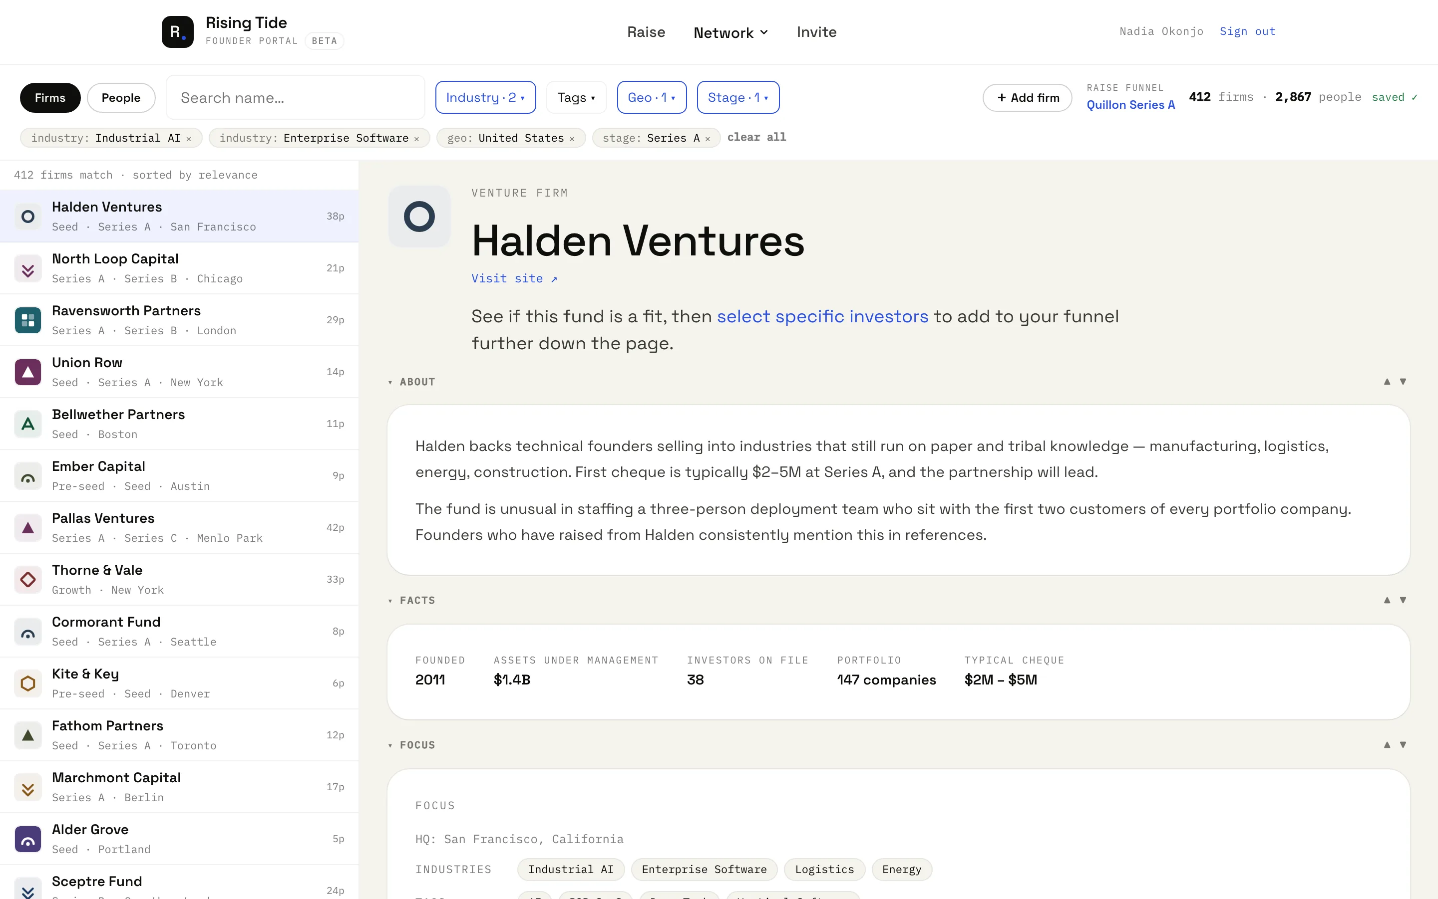Viewport: 1438px width, 899px height.
Task: Select Union Row row
Action: coord(179,372)
